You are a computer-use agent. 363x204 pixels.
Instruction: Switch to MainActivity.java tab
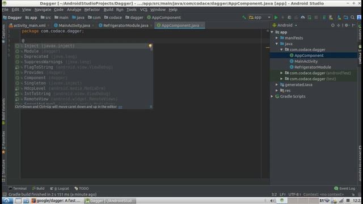coord(72,25)
